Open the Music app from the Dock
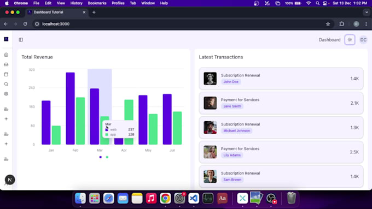The image size is (372, 209). point(151,198)
